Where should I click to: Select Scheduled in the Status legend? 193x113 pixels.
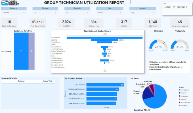click(183, 96)
